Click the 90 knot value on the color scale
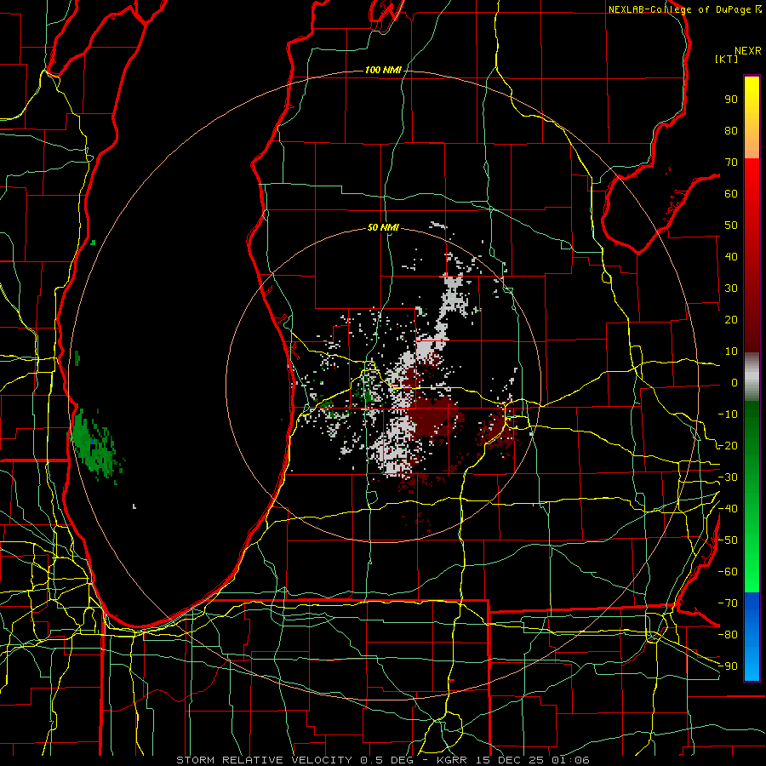 pyautogui.click(x=731, y=100)
